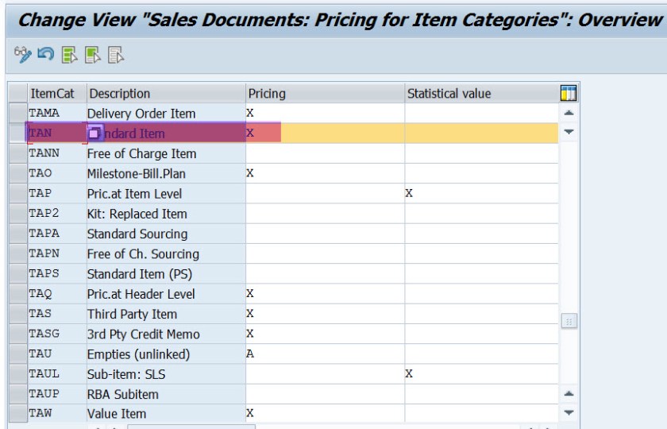Click the Select Block toolbar icon
This screenshot has width=667, height=429.
(92, 55)
